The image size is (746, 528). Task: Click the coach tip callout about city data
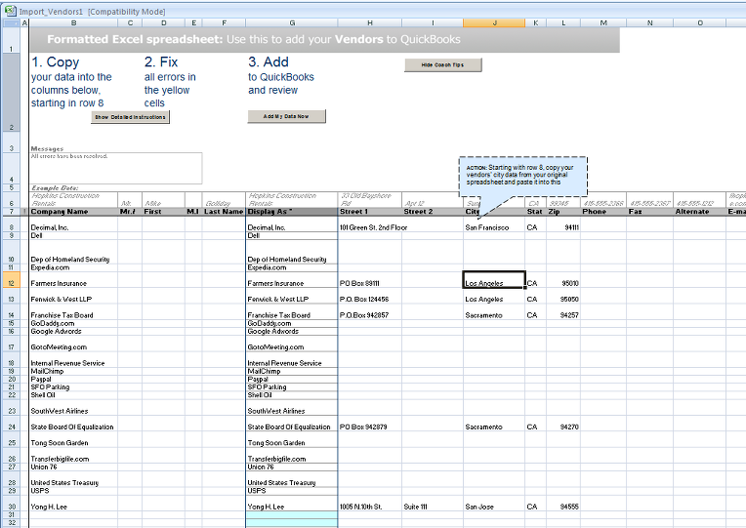(x=522, y=174)
